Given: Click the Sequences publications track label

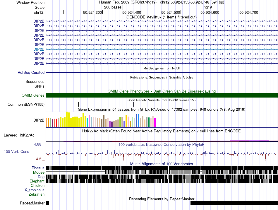Looking at the screenshot, I should click(x=35, y=81).
